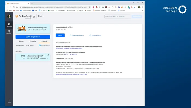Click the greyed join button beside ID field
Screen dimensions: 191x108
[x=137, y=17]
